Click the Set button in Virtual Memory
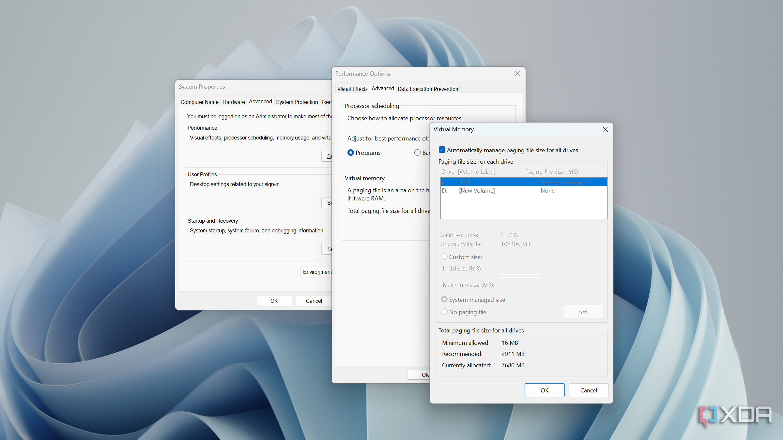783x440 pixels. (583, 312)
